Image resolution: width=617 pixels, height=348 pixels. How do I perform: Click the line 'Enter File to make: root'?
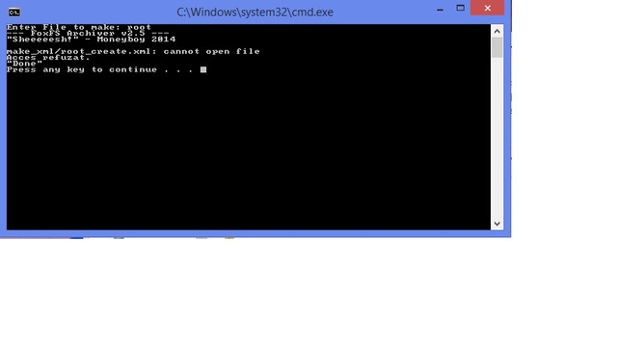[x=79, y=27]
